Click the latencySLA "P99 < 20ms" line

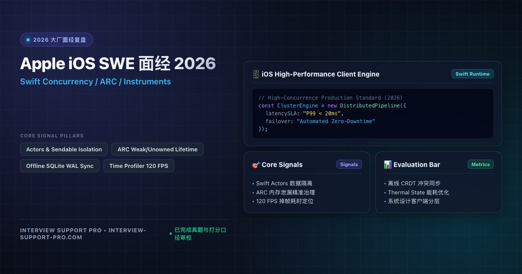pyautogui.click(x=304, y=113)
